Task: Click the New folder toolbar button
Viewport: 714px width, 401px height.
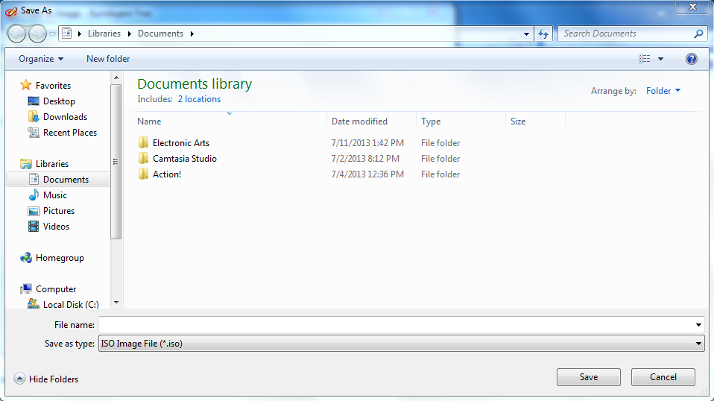Action: pos(108,59)
